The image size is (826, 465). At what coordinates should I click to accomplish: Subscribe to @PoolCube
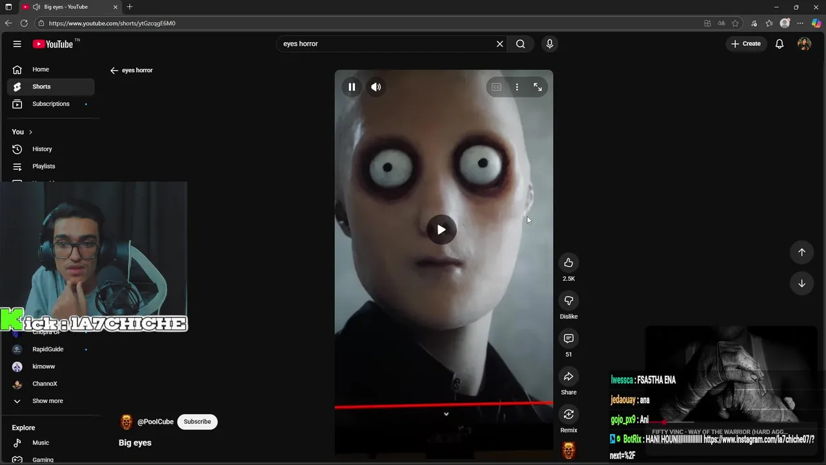[x=197, y=422]
